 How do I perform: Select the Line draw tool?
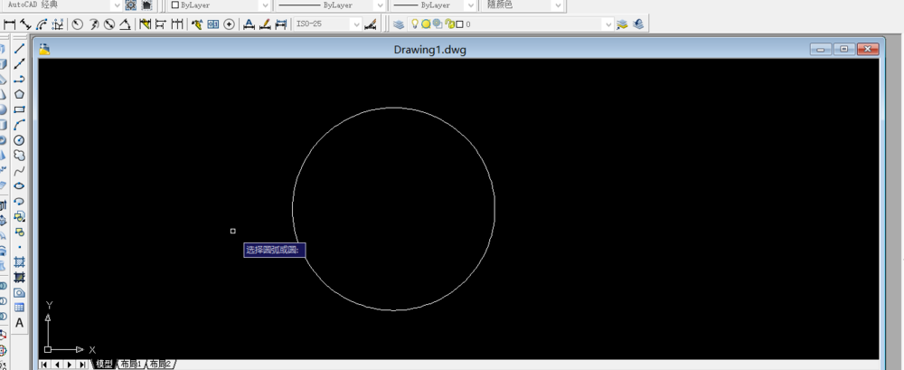19,49
